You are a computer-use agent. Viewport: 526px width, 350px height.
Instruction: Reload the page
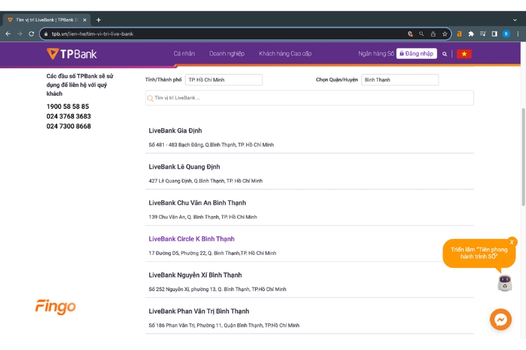click(31, 34)
